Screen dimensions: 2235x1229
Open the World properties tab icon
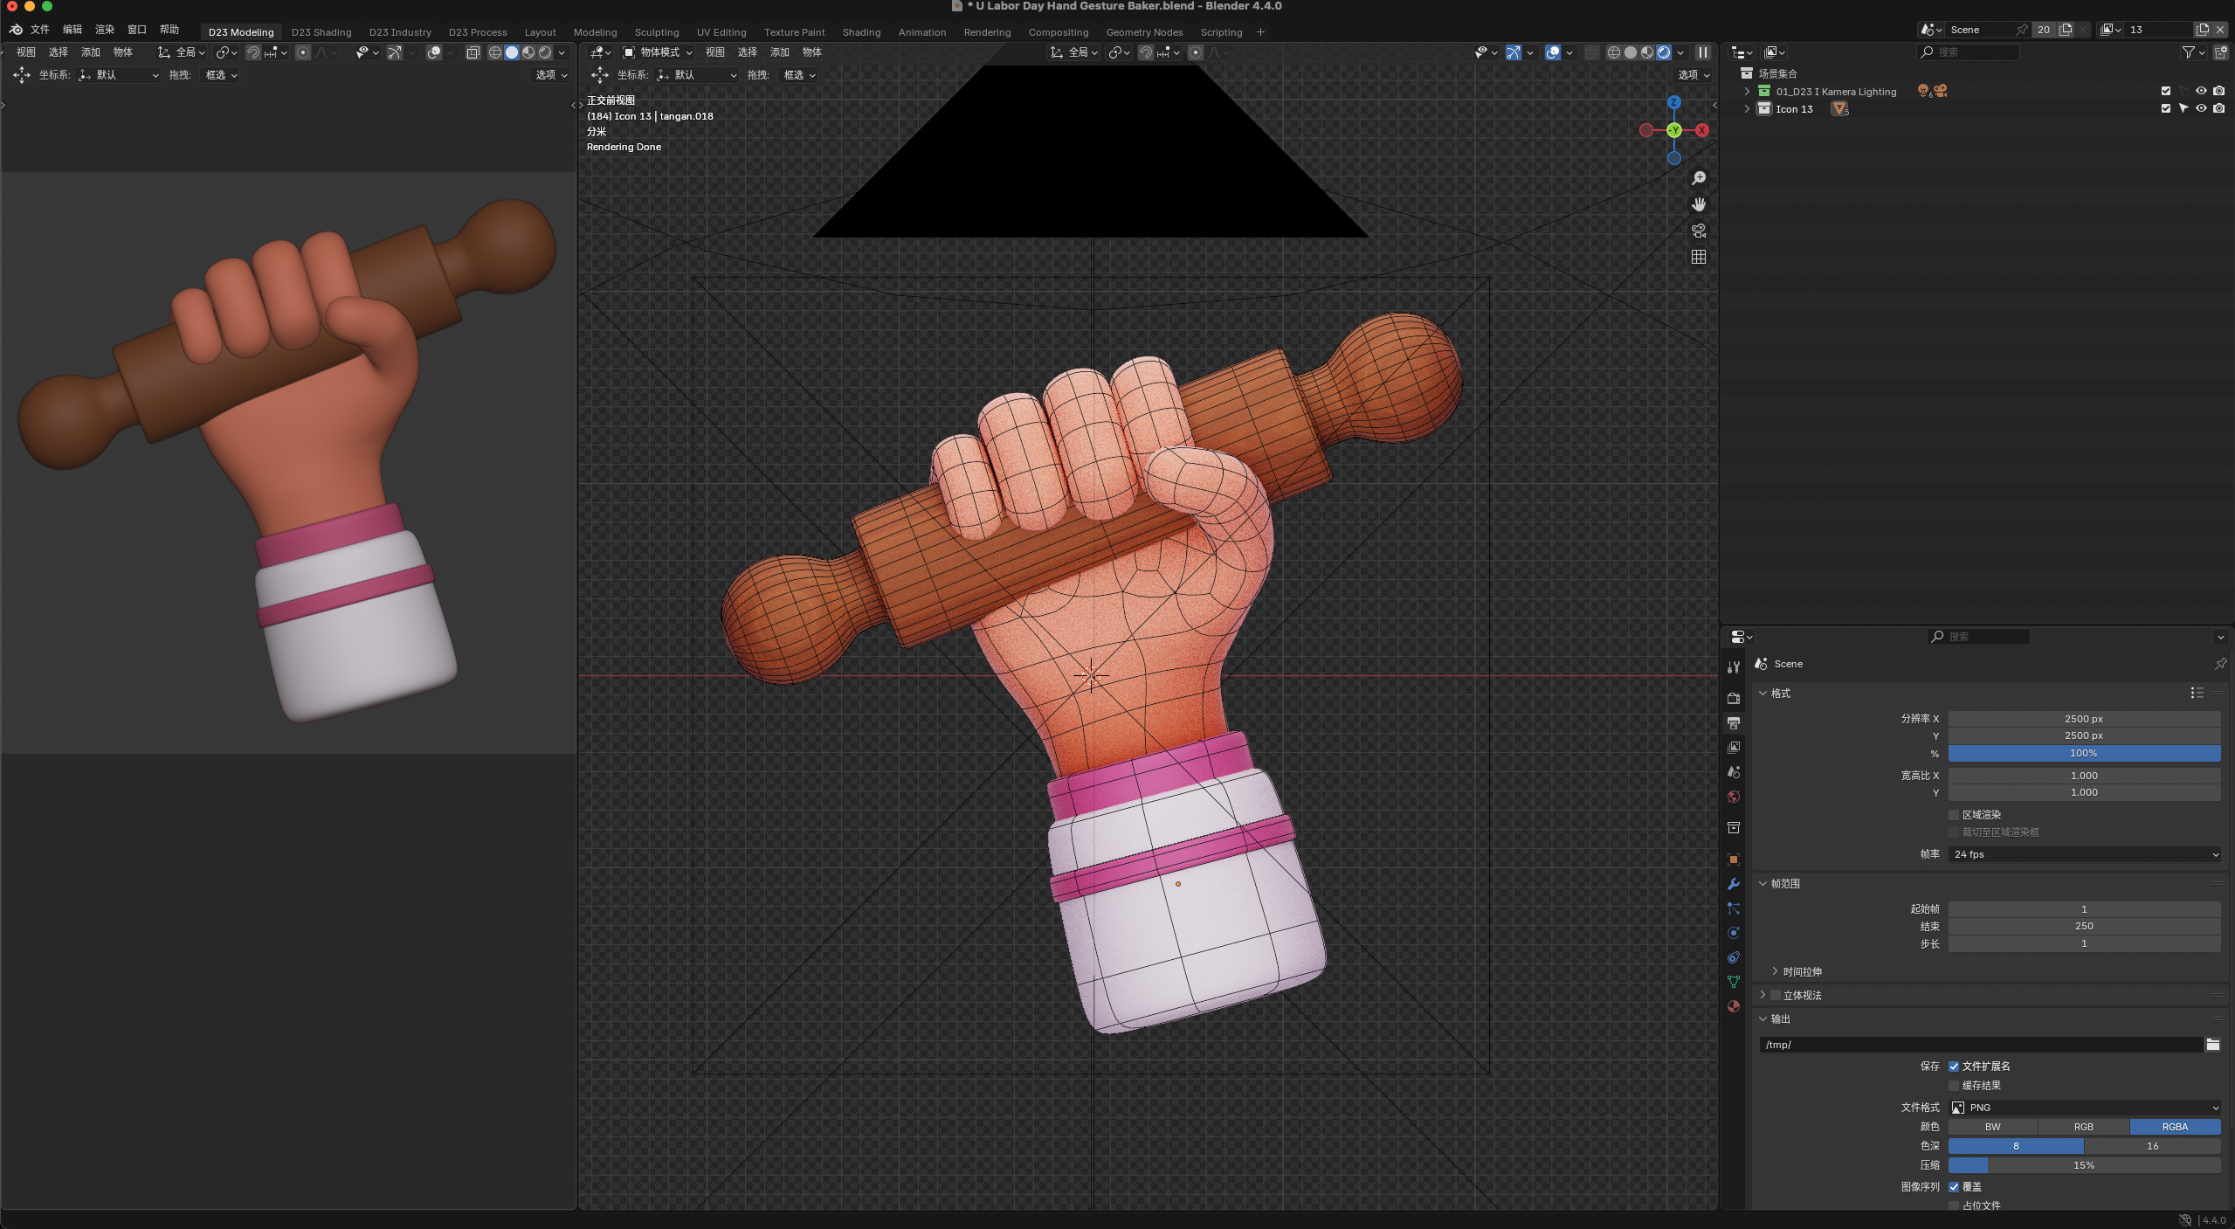coord(1734,797)
